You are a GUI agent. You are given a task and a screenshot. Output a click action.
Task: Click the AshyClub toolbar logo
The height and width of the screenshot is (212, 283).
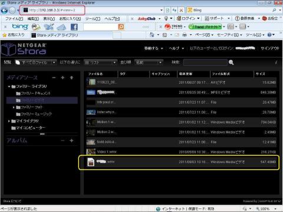pos(147,19)
